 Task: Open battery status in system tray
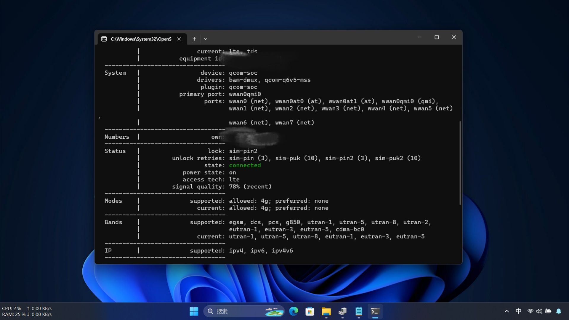point(548,311)
